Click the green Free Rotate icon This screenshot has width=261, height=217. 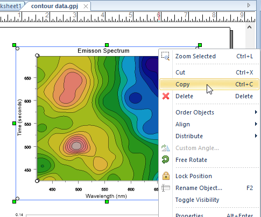click(x=165, y=160)
